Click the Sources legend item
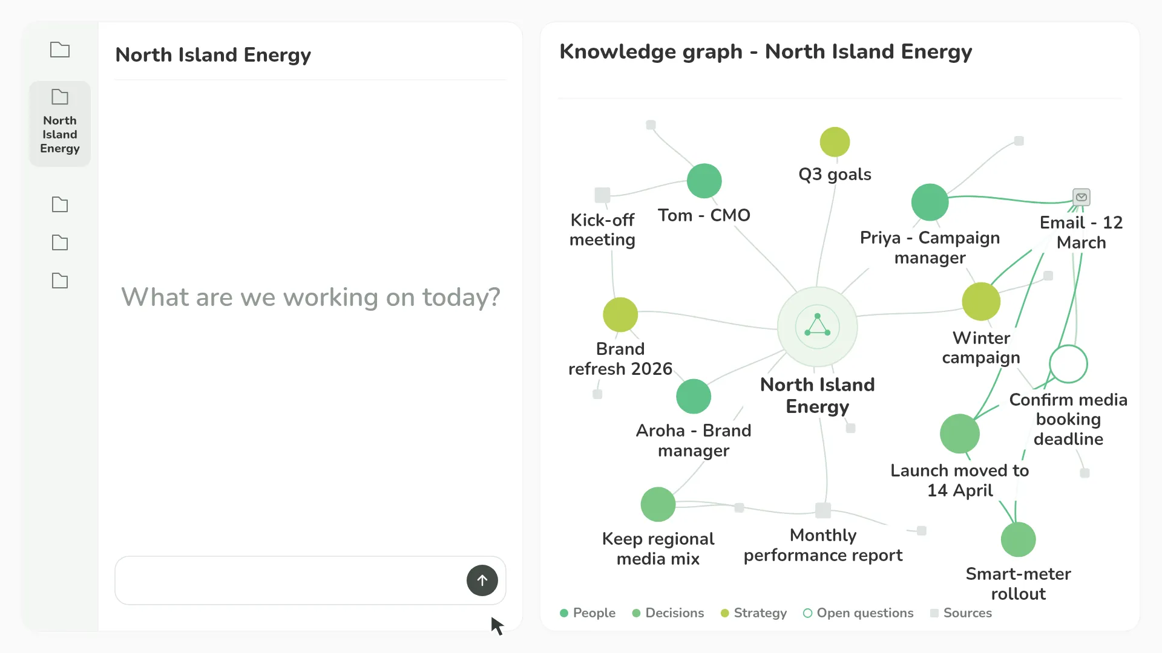The image size is (1162, 653). coord(960,613)
